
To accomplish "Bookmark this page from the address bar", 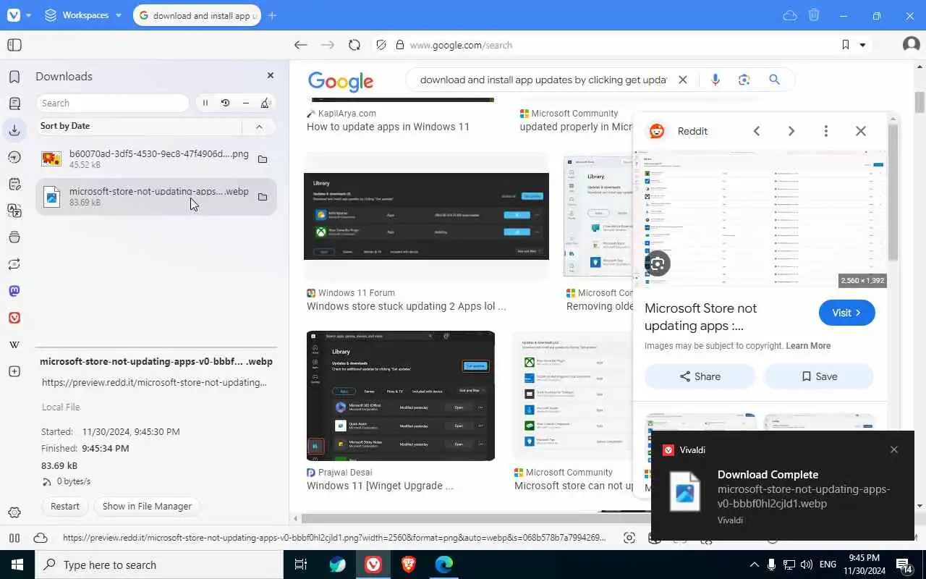I will point(845,45).
